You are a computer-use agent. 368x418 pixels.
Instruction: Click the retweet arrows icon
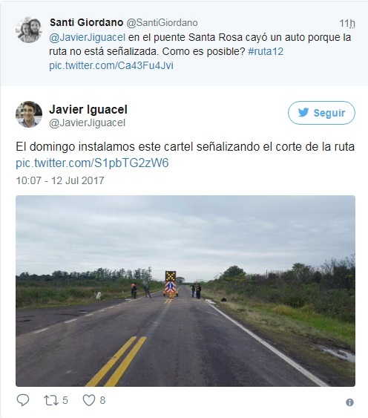[51, 400]
